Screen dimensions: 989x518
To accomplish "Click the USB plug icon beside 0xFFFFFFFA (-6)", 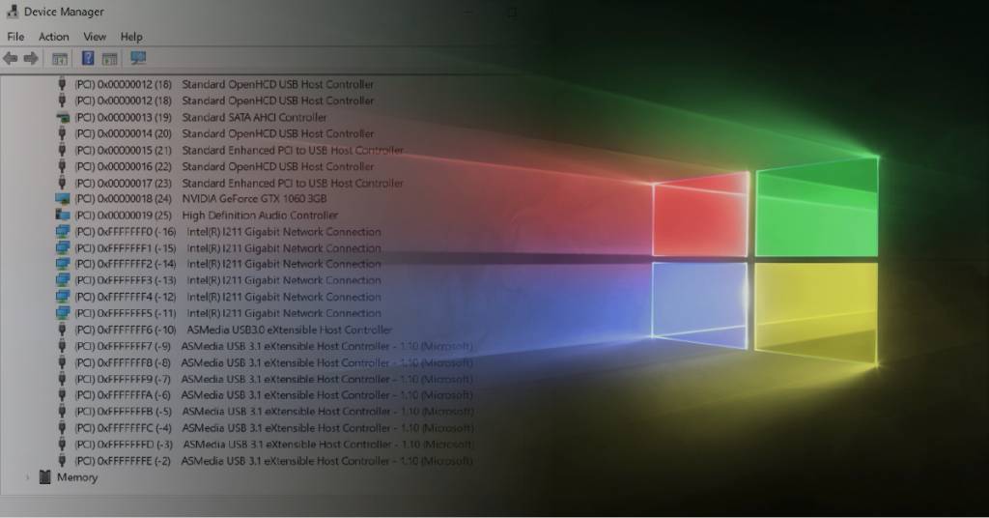I will tap(62, 395).
